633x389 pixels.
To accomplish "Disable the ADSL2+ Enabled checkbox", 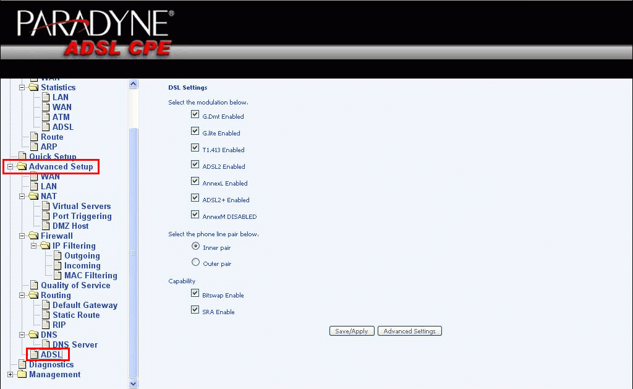I will 195,198.
